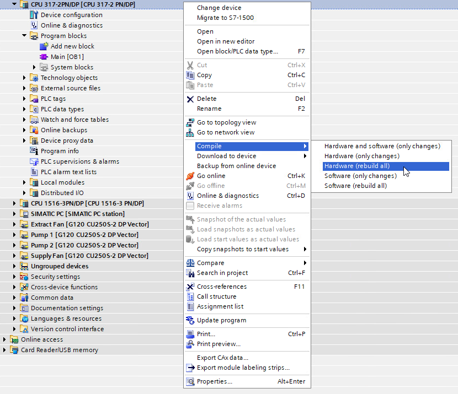Click the Delete X icon in menu
Image resolution: width=458 pixels, height=394 pixels.
point(190,99)
